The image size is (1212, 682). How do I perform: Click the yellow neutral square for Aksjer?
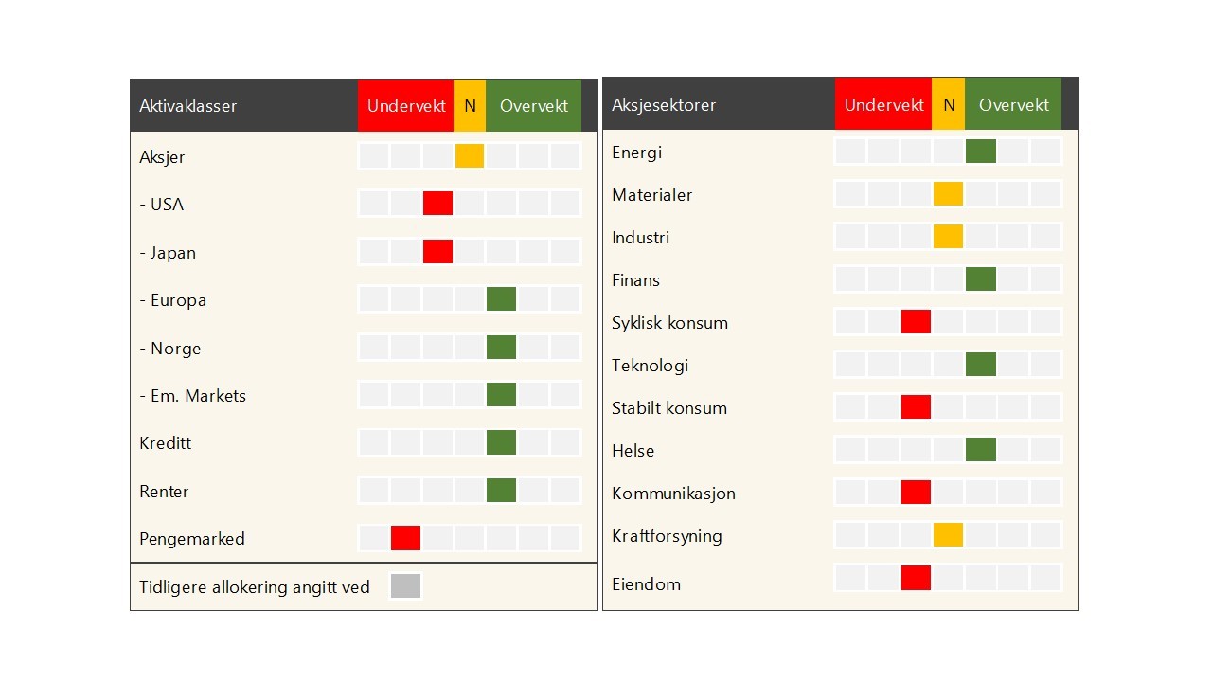(470, 156)
